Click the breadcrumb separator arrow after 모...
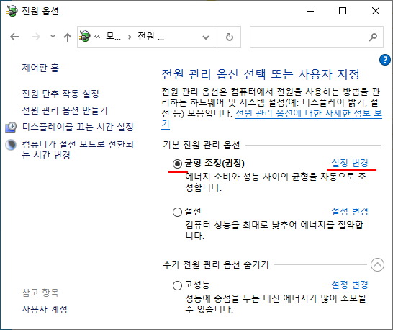 (x=130, y=37)
